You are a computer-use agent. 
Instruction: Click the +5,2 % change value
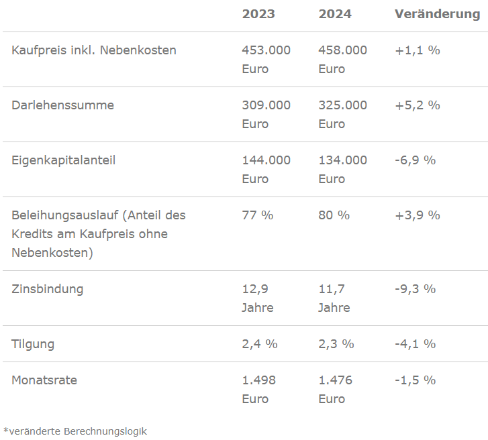(418, 105)
